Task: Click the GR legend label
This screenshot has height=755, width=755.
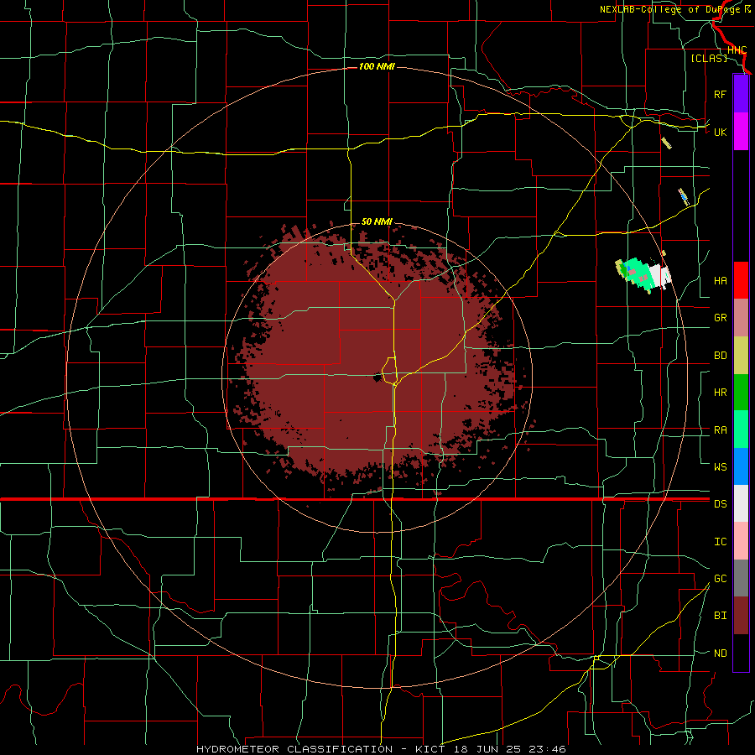Action: [720, 318]
